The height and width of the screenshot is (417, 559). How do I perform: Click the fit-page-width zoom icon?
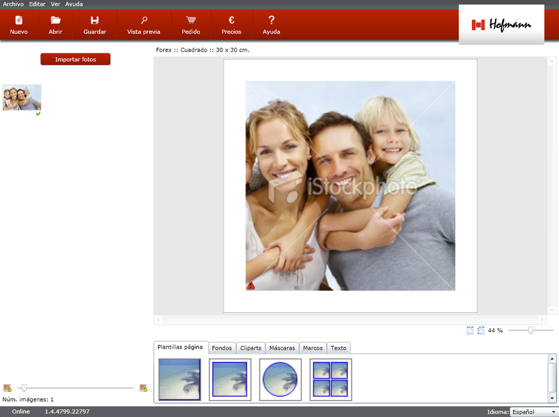pos(470,330)
